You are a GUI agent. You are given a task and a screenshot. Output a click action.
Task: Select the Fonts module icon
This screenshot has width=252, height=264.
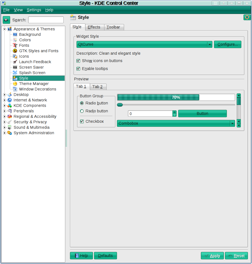point(15,45)
